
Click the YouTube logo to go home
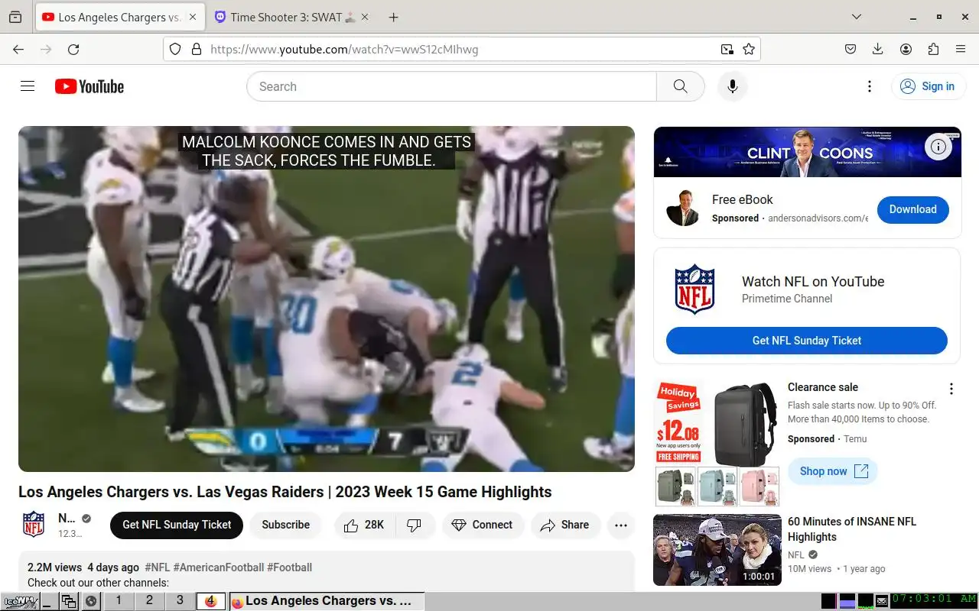click(89, 86)
